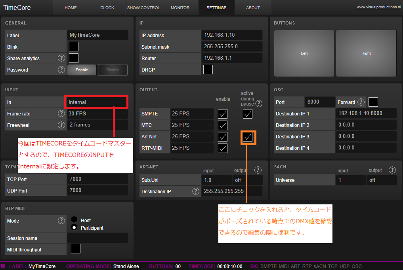This screenshot has height=270, width=403.
Task: Edit the TCP Port field
Action: pyautogui.click(x=97, y=179)
